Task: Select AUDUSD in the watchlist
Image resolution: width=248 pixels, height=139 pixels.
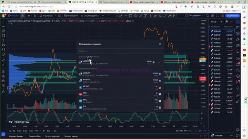Action: [x=222, y=46]
